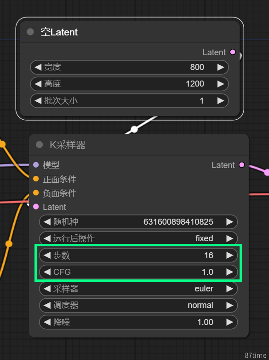Screen dimensions: 269x360
Task: Click the 正面条件 input socket
Action: click(36, 179)
